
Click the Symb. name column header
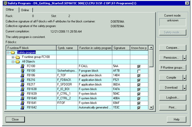tap(67, 48)
